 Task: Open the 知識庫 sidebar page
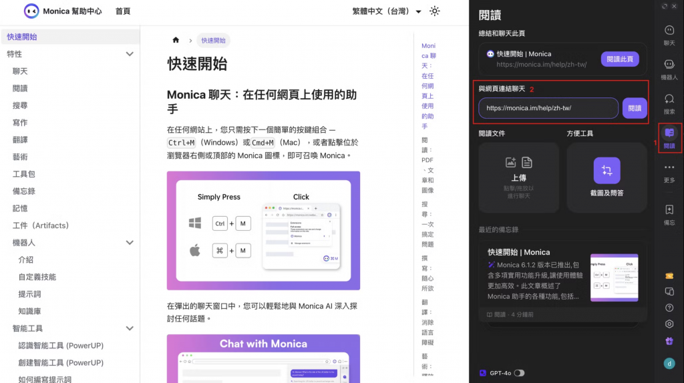click(29, 311)
